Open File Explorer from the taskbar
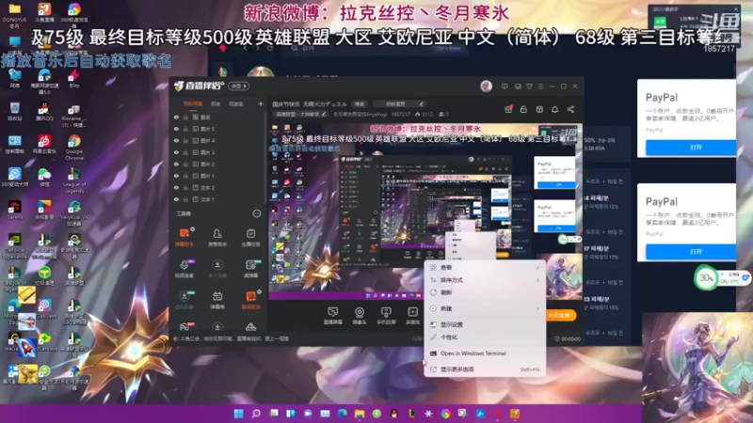 pyautogui.click(x=360, y=414)
